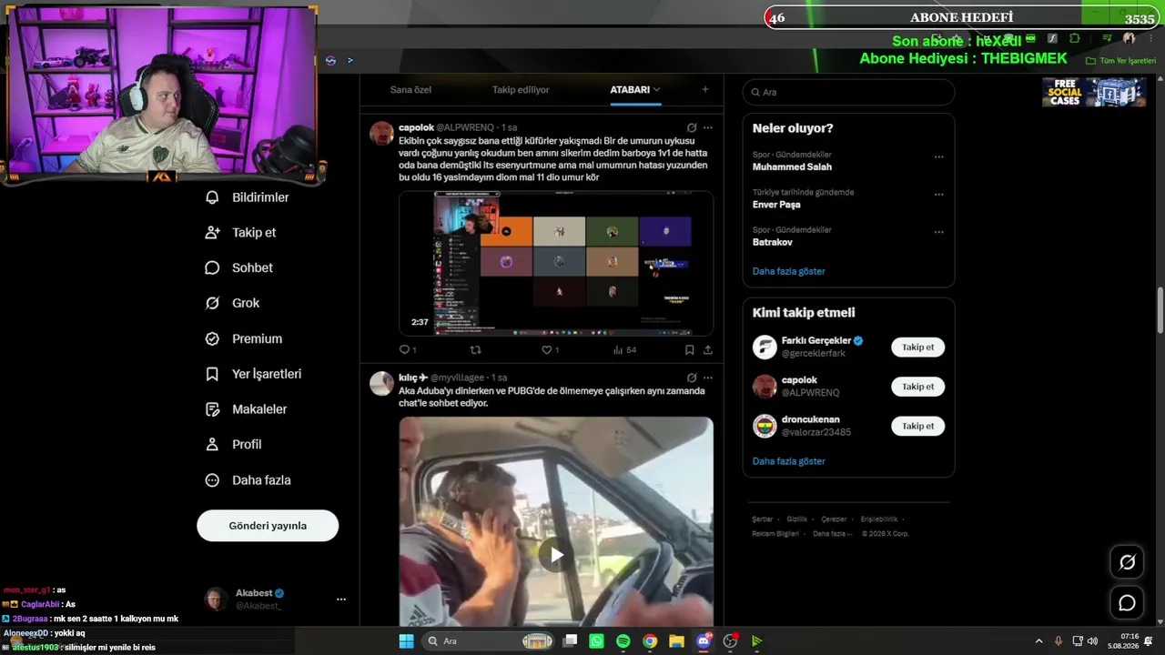1165x655 pixels.
Task: Click Gönderi yayınla post button
Action: coord(268,526)
